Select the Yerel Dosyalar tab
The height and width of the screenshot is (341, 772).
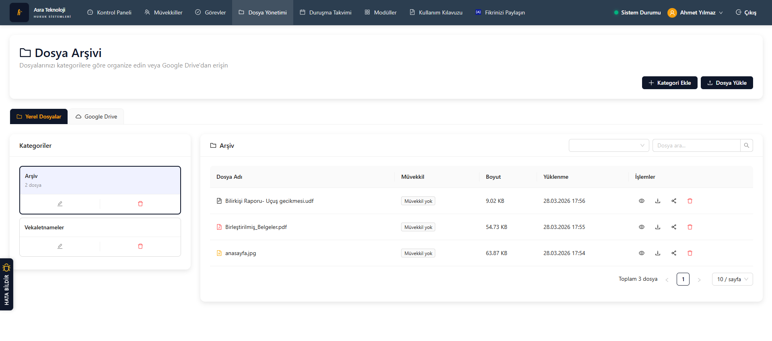click(39, 116)
